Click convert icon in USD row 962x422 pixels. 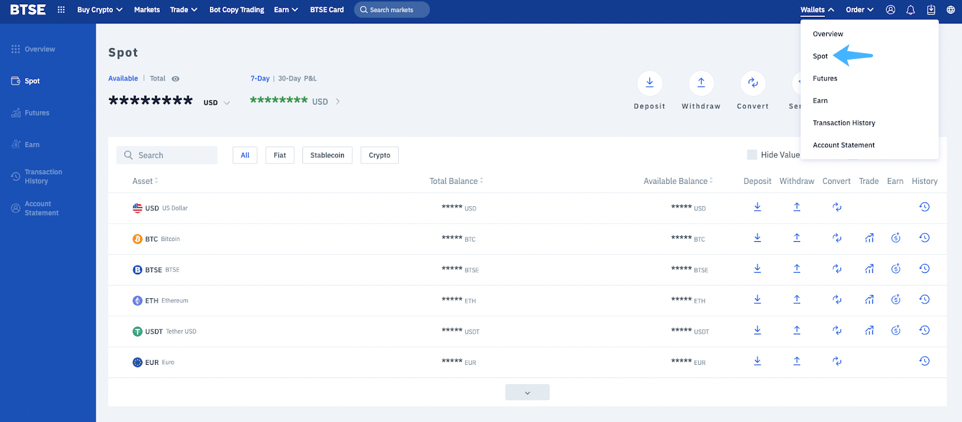836,207
